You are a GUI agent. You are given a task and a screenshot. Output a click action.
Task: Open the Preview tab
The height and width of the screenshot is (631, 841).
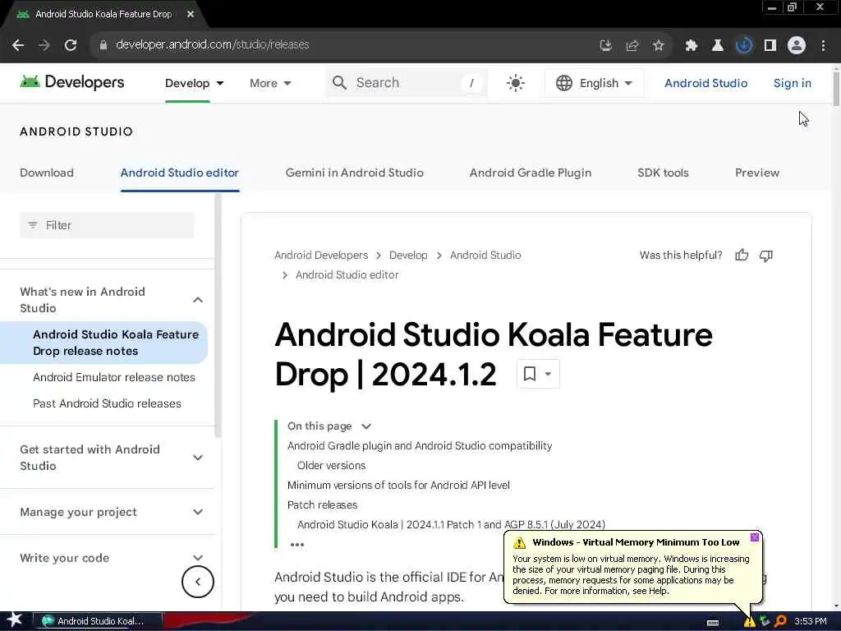(x=756, y=173)
